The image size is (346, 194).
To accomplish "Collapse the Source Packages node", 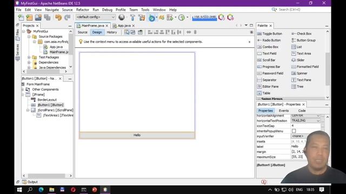I will (29, 37).
